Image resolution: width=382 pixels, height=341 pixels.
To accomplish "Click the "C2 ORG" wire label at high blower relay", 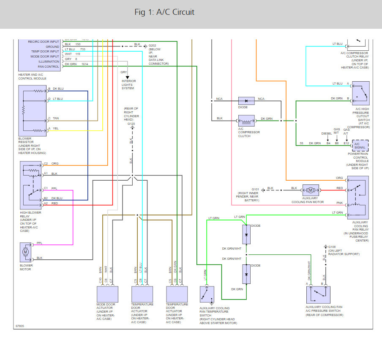I will [x=51, y=164].
